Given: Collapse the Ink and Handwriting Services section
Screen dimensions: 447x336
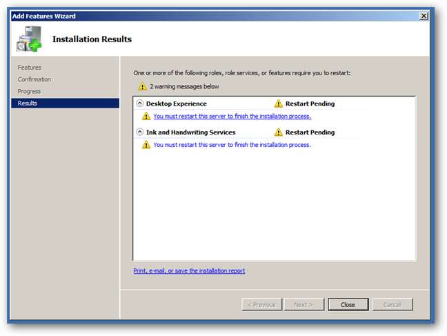Looking at the screenshot, I should [139, 132].
